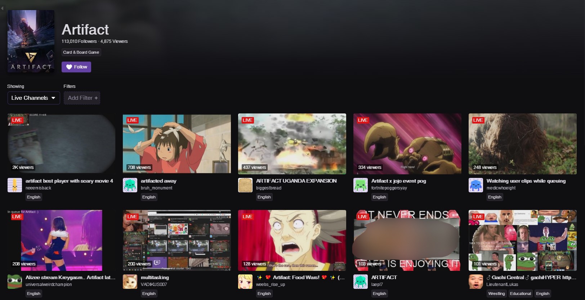The image size is (585, 300).
Task: Click English tag under fortnitepoggersyay
Action: pos(379,197)
